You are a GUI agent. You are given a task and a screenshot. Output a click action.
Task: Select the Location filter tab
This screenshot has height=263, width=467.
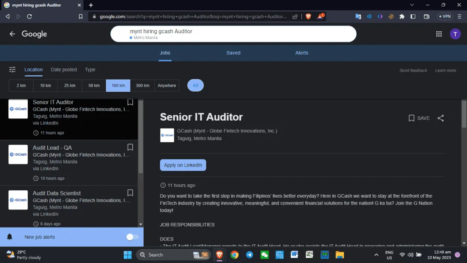[33, 70]
